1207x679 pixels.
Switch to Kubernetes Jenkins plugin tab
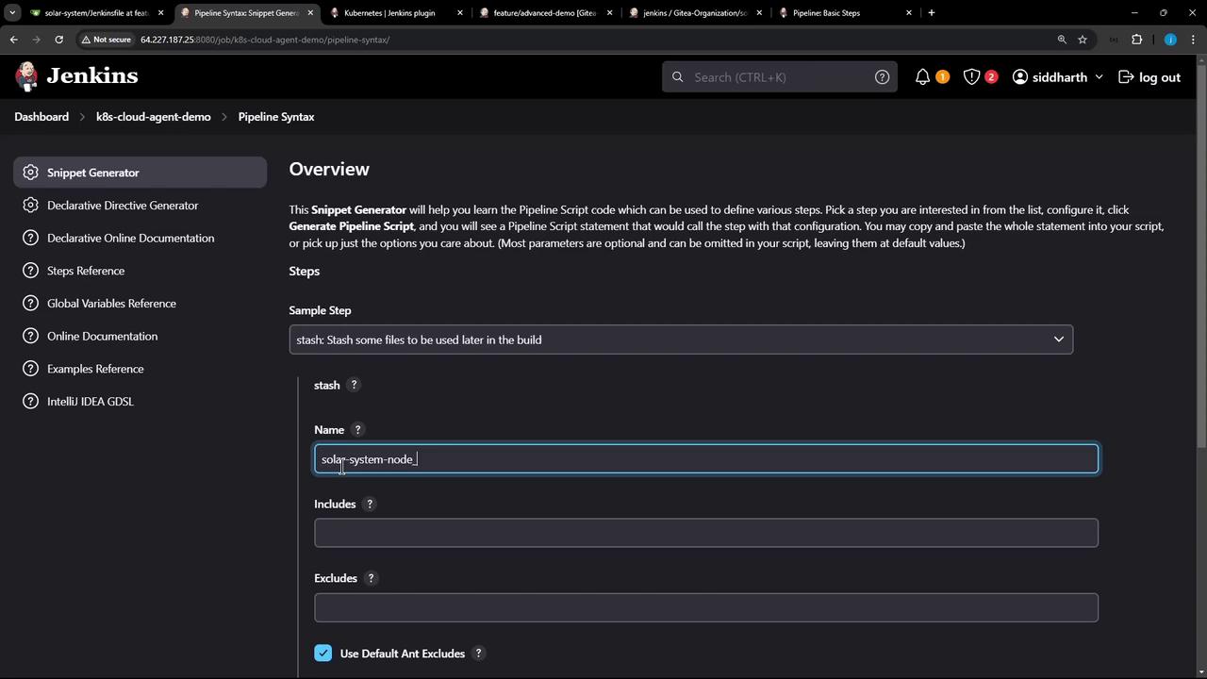pos(389,13)
